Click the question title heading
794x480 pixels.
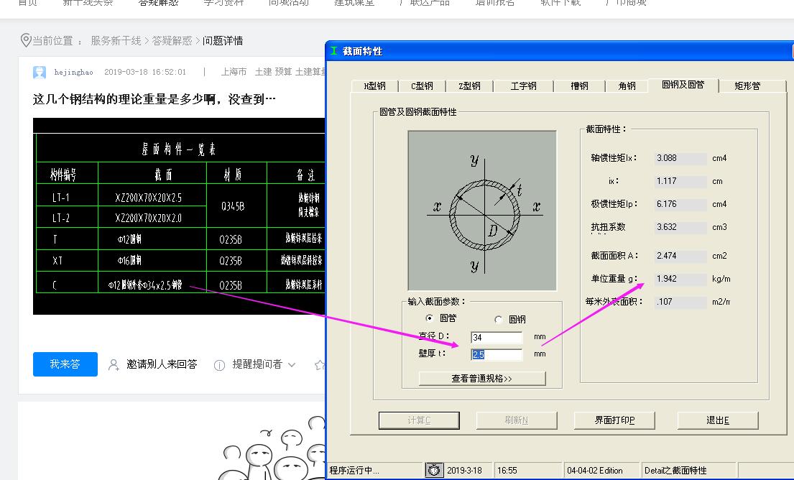154,98
